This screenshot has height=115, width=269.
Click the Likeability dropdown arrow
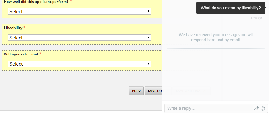pos(148,38)
